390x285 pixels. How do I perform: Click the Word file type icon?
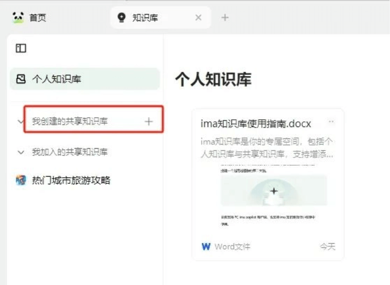206,247
